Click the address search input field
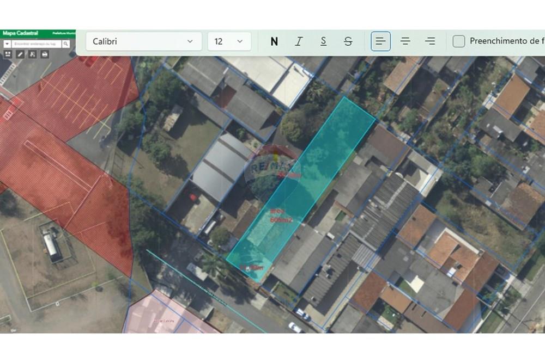The width and height of the screenshot is (545, 363). pos(36,44)
